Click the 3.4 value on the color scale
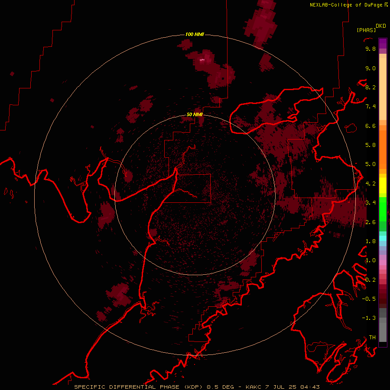This screenshot has height=390, width=390. [x=370, y=203]
